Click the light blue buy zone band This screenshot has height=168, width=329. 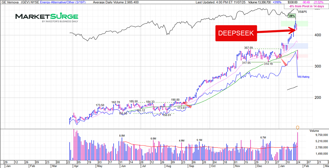[x=294, y=46]
